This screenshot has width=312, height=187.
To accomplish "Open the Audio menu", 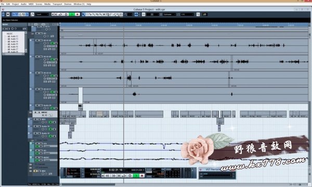I will point(23,4).
